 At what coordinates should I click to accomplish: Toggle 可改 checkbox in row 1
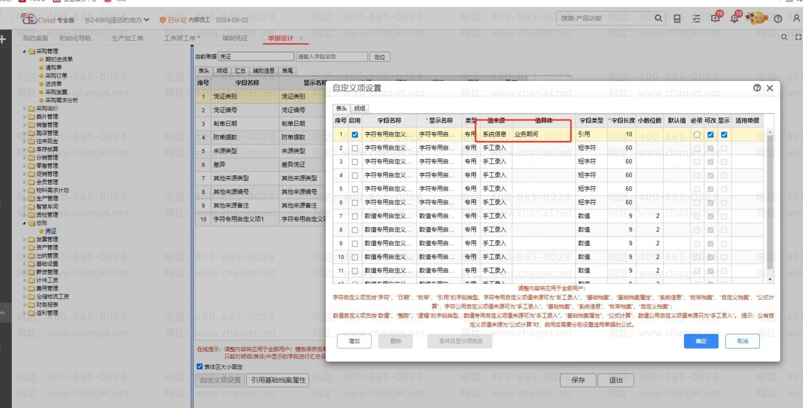pyautogui.click(x=710, y=134)
